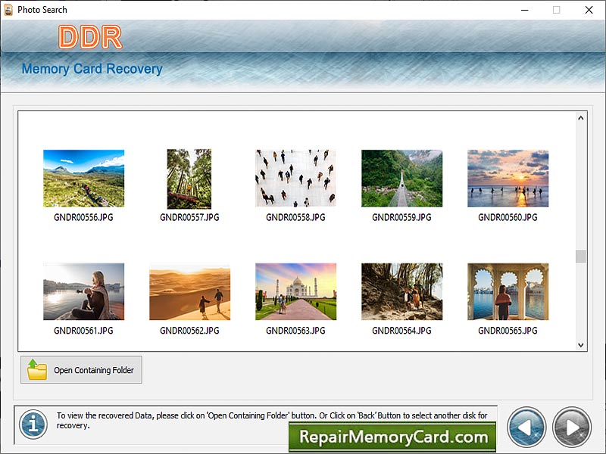This screenshot has width=606, height=454.
Task: Click the Photo Search title bar app icon
Action: [8, 10]
